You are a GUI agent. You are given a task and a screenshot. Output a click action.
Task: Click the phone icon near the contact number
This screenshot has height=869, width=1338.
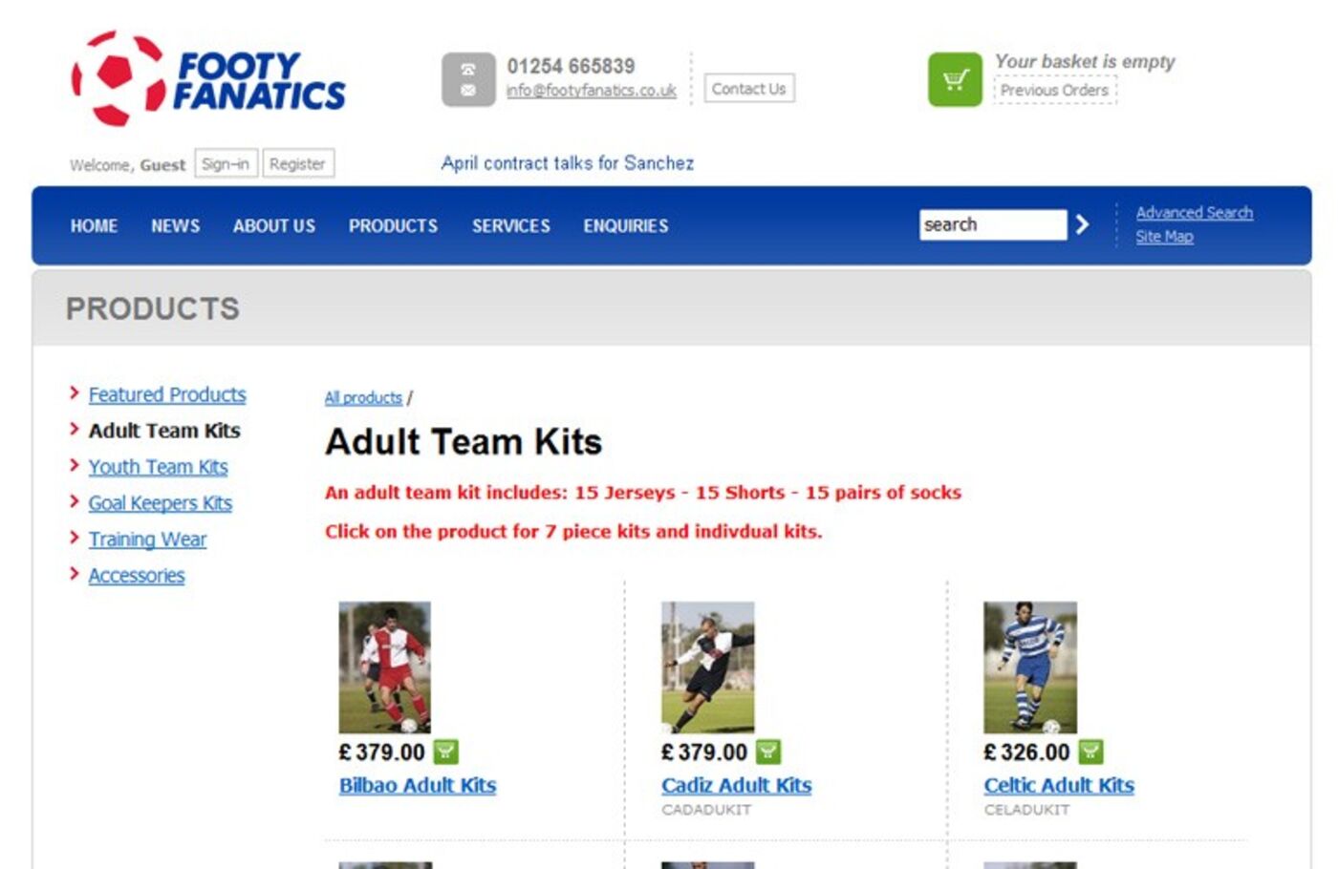[467, 68]
